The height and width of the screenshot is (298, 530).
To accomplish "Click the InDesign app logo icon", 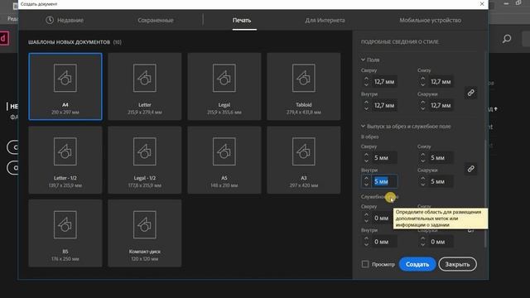I will [3, 38].
